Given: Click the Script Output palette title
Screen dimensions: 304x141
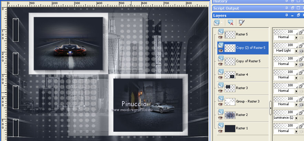Looking at the screenshot, I should 226,8.
